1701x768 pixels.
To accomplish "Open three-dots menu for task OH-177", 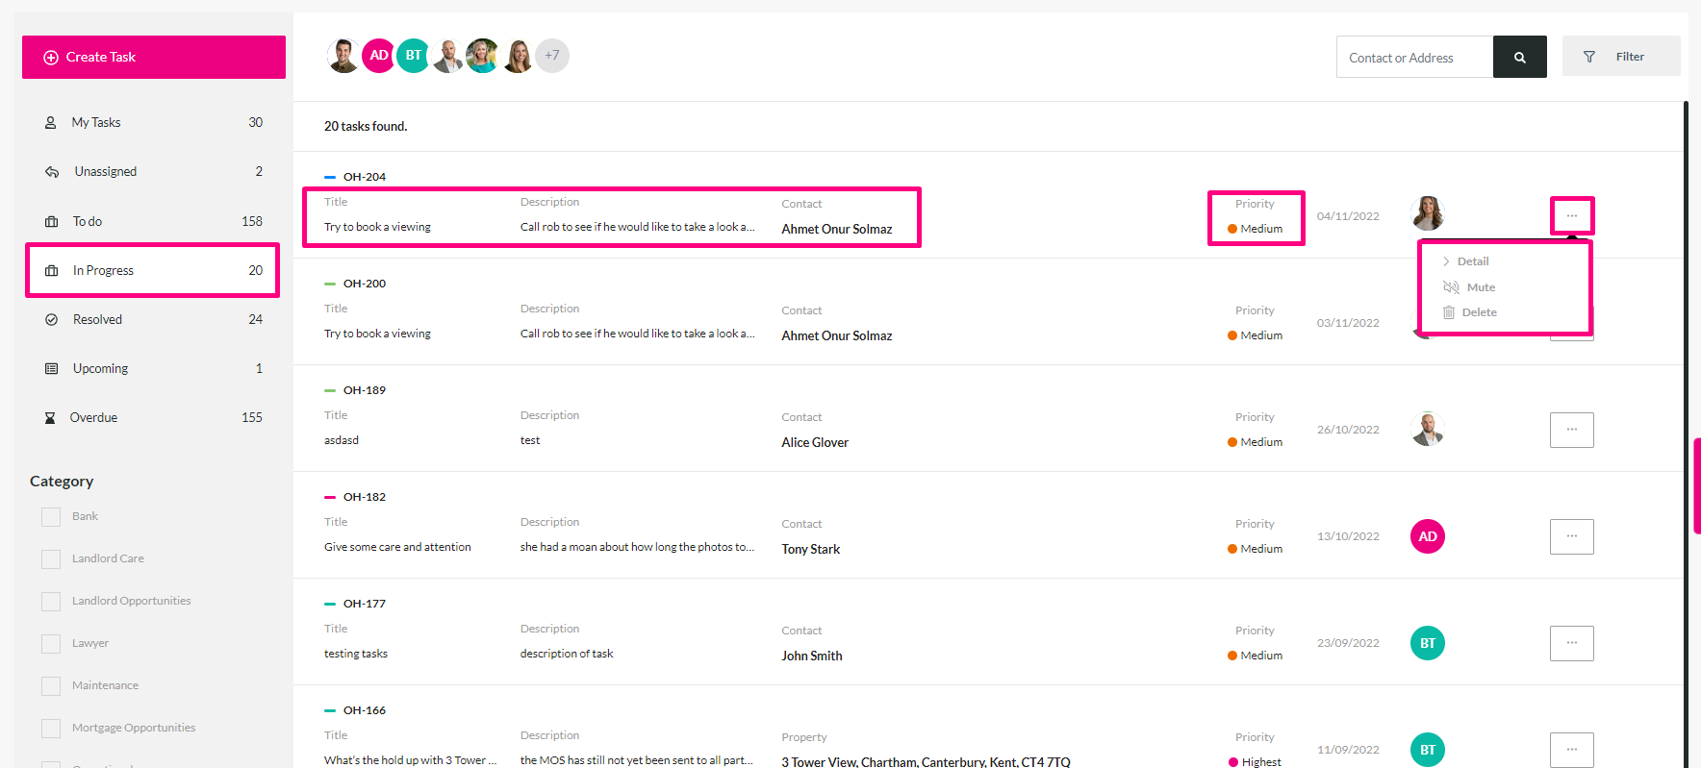I will click(x=1571, y=643).
